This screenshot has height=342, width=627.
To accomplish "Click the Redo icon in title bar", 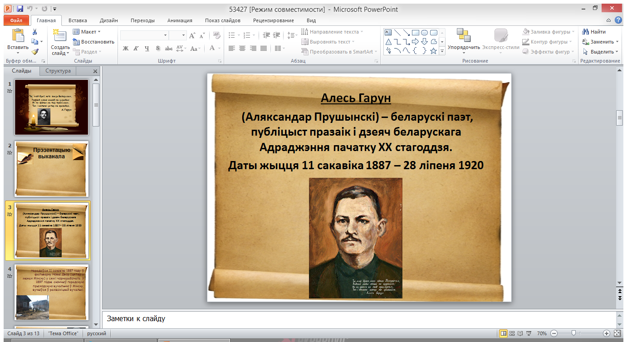I will [x=44, y=9].
